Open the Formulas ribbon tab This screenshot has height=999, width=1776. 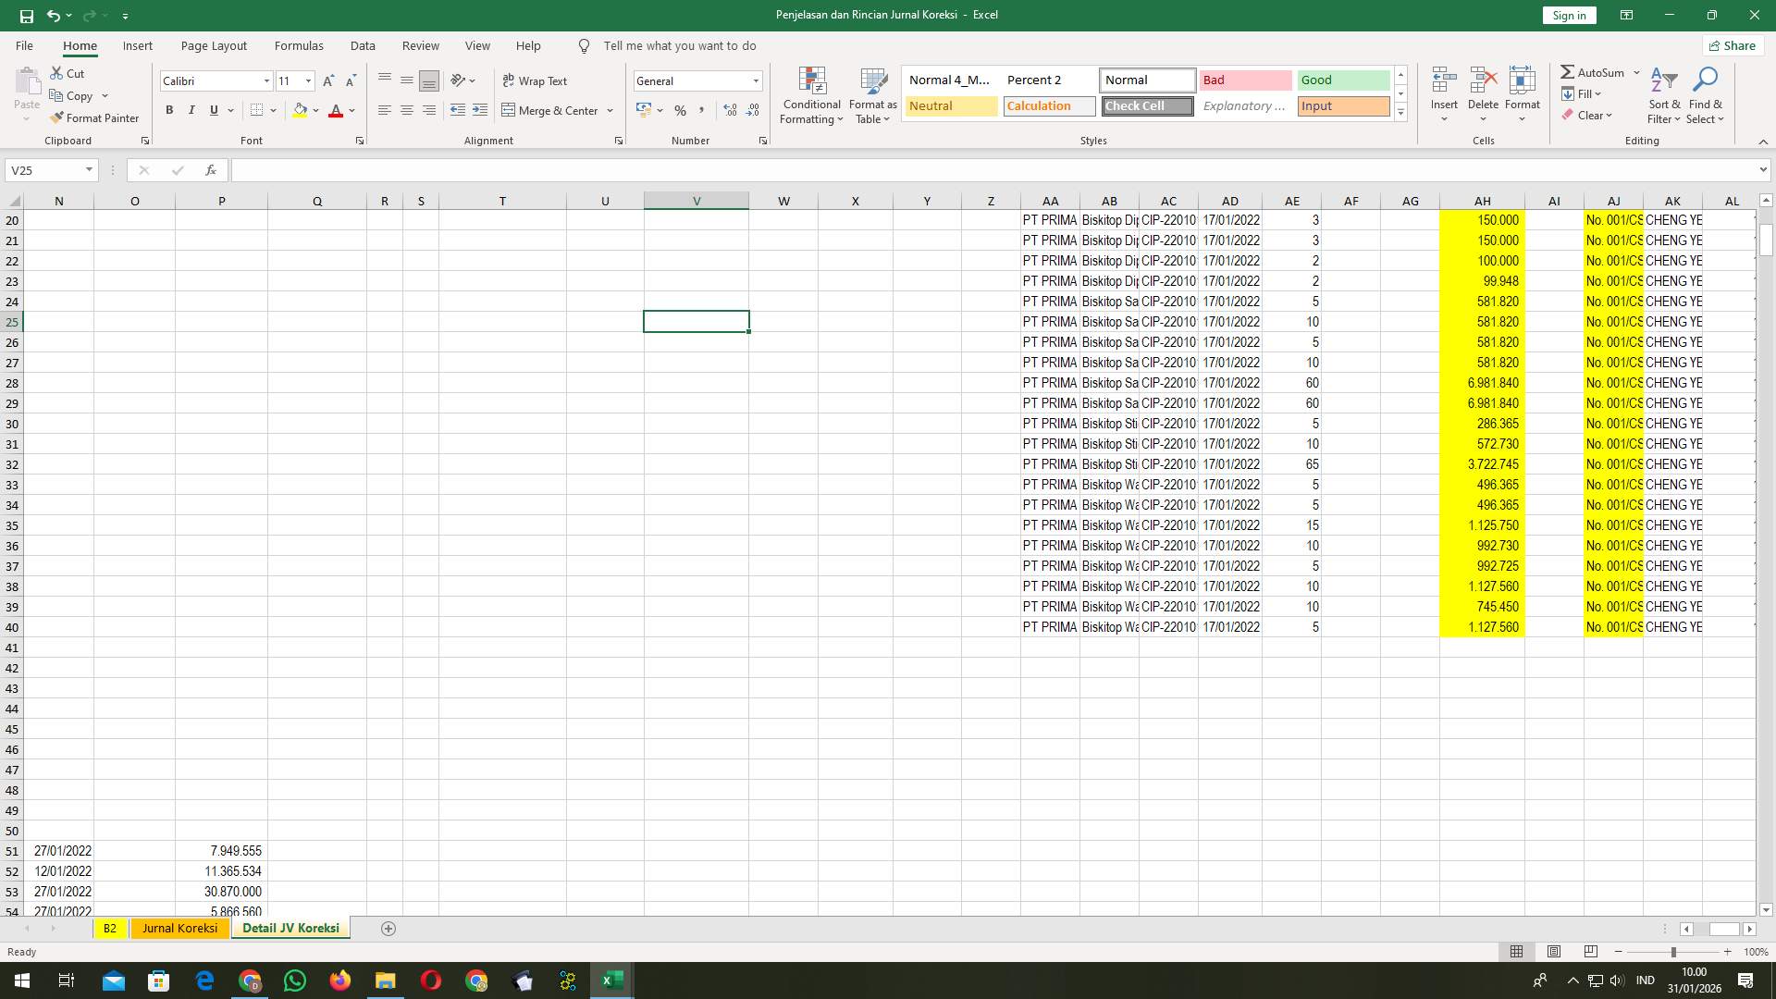pyautogui.click(x=299, y=45)
